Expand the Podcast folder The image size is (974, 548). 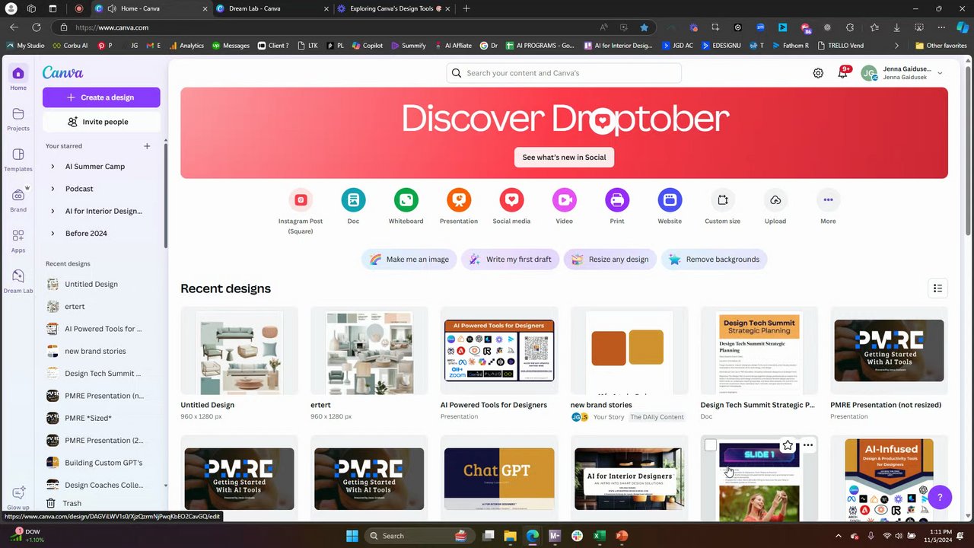coord(53,189)
